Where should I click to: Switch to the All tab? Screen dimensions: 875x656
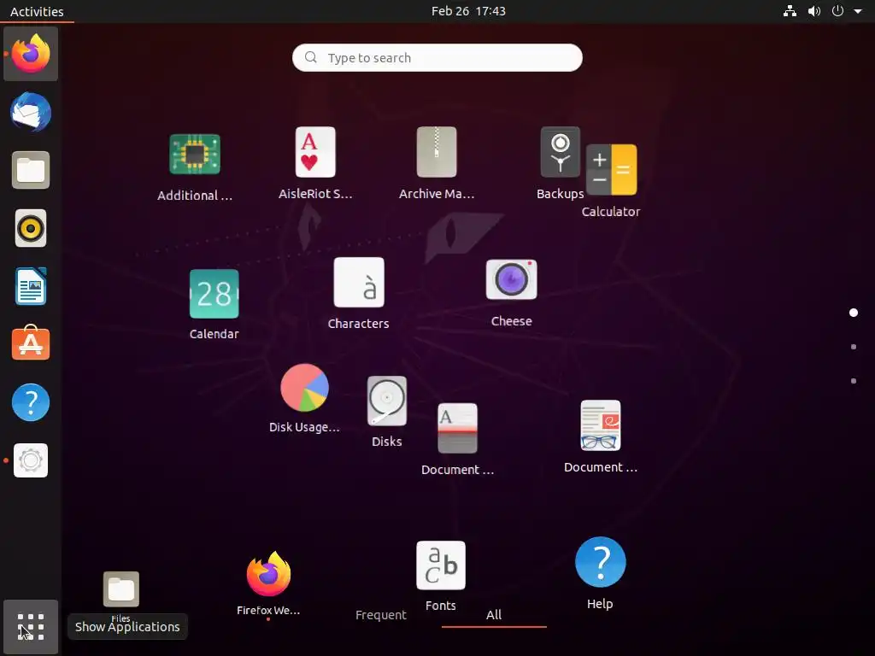tap(494, 615)
